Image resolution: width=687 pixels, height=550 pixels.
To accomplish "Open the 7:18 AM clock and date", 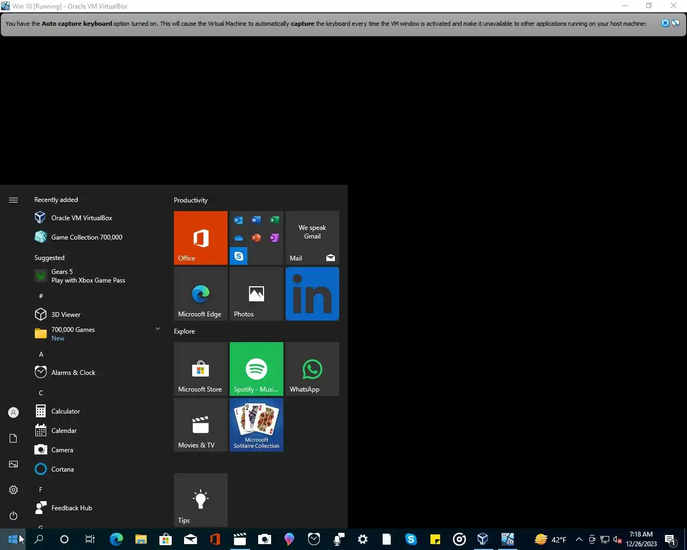I will (x=641, y=539).
